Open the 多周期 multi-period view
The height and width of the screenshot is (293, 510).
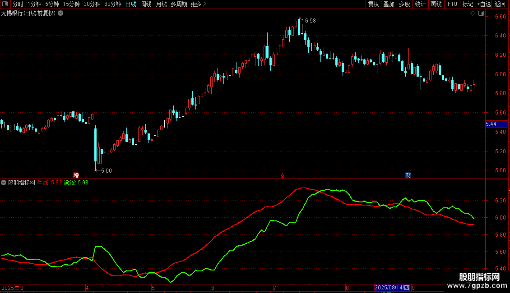[x=179, y=4]
